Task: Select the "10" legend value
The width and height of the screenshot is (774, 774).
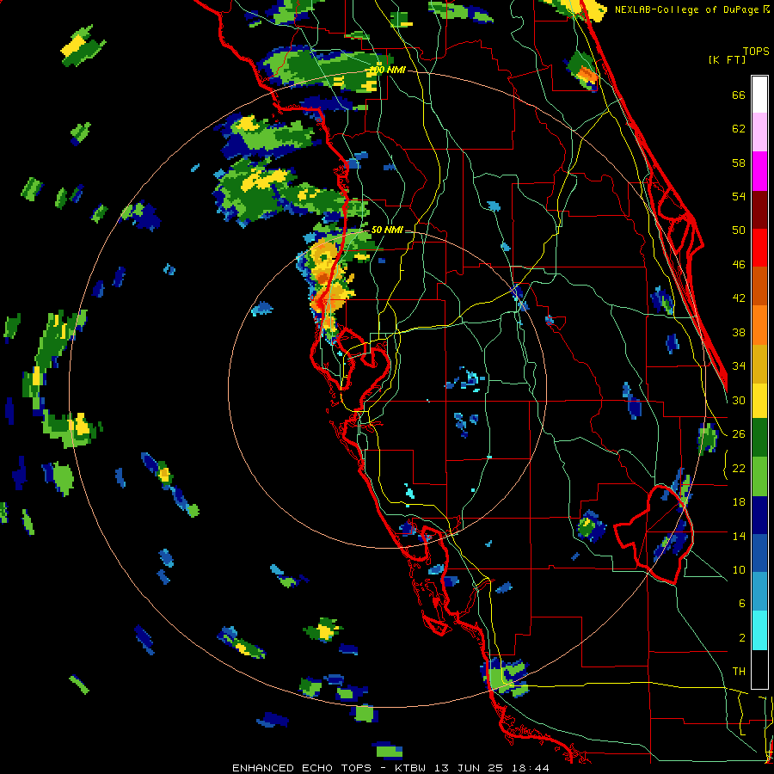Action: pyautogui.click(x=739, y=570)
